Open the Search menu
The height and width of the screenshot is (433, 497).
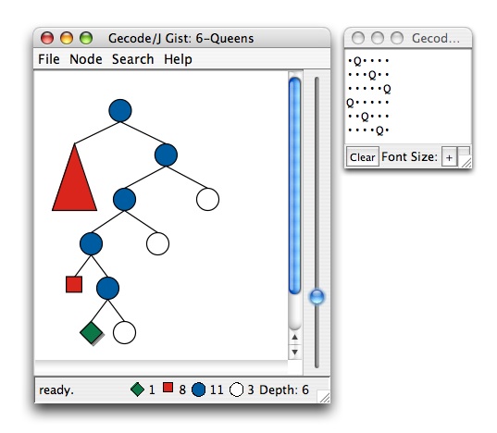[x=132, y=59]
